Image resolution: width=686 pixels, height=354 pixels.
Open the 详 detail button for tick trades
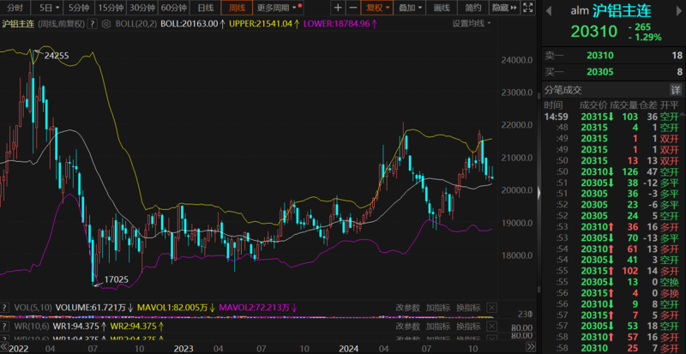pyautogui.click(x=676, y=90)
